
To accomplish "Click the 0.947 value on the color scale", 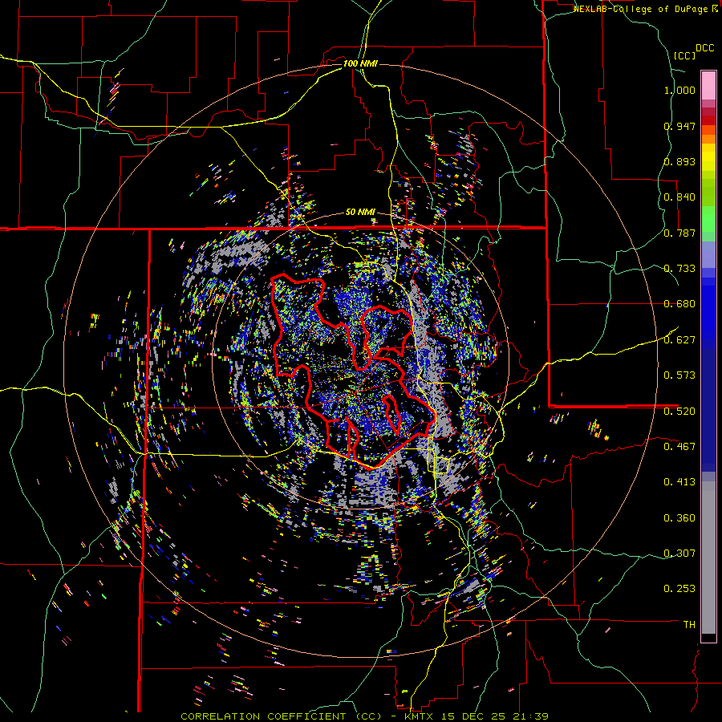I will [x=679, y=126].
